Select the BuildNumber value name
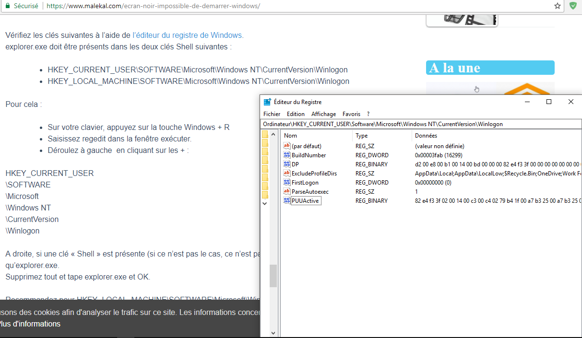Image resolution: width=582 pixels, height=338 pixels. point(309,155)
